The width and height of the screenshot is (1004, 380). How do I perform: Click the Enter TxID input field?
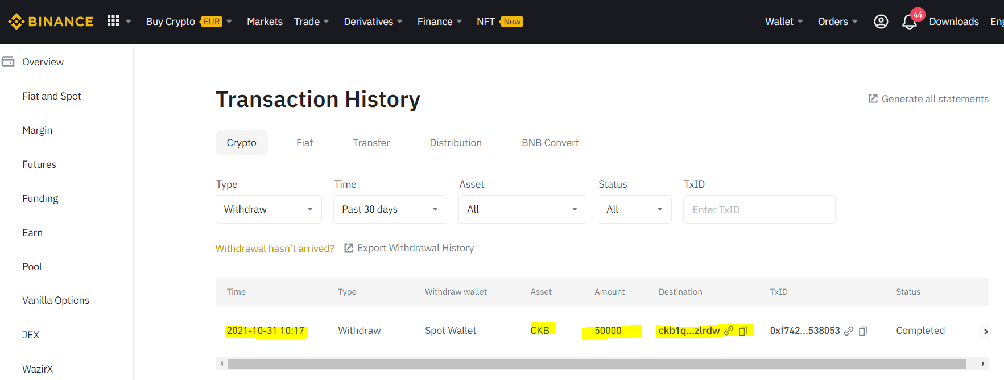[759, 209]
